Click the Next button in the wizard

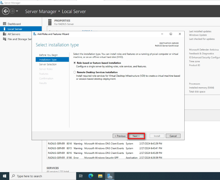136,136
